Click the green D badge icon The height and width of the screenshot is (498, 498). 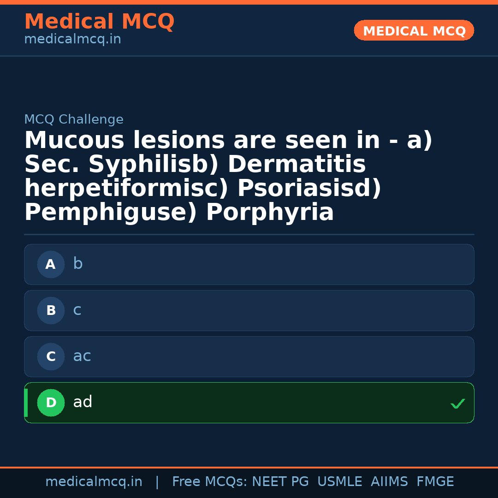coord(51,403)
